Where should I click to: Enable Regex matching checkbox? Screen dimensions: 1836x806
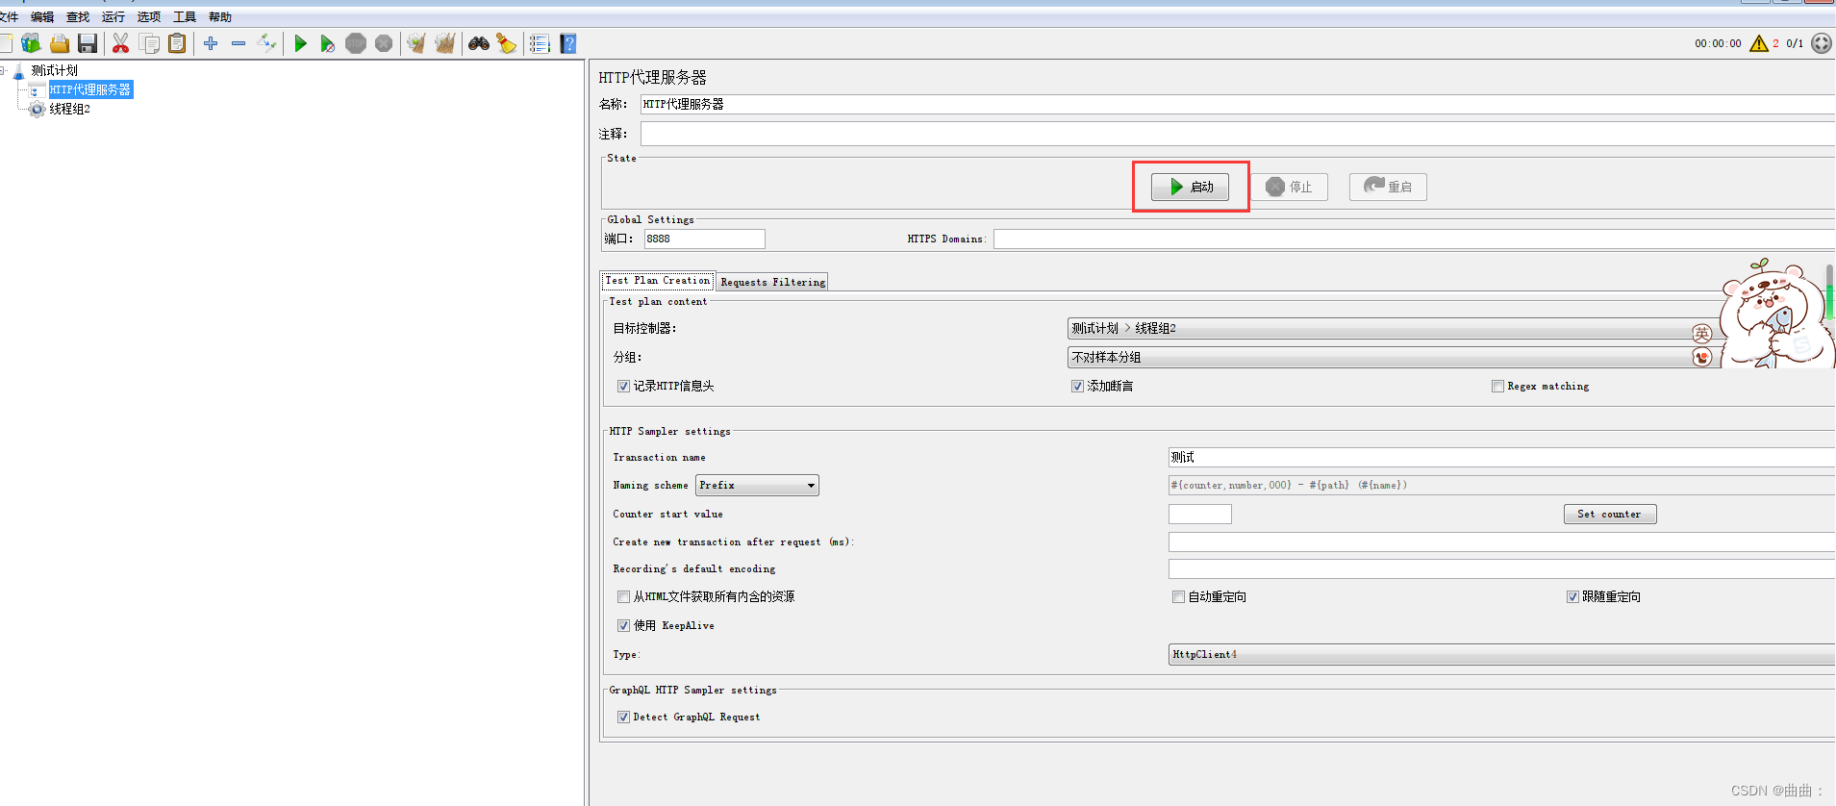coord(1497,386)
